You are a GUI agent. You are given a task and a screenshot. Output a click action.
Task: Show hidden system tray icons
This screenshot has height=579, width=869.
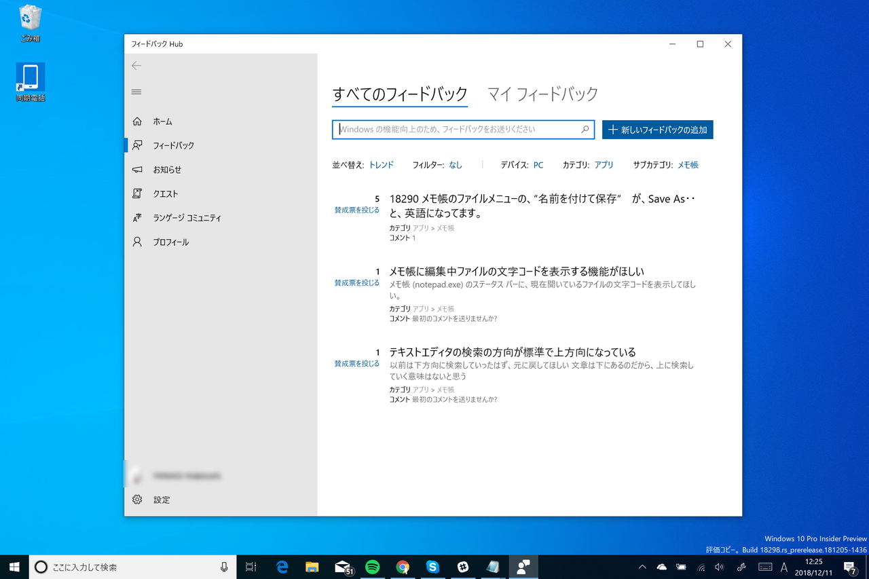click(x=642, y=567)
